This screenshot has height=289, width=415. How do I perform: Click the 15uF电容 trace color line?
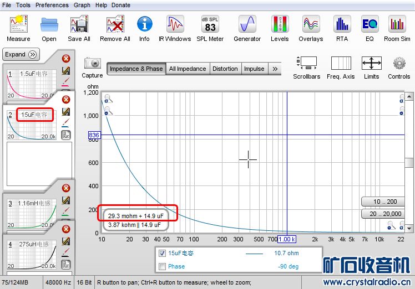point(254,254)
